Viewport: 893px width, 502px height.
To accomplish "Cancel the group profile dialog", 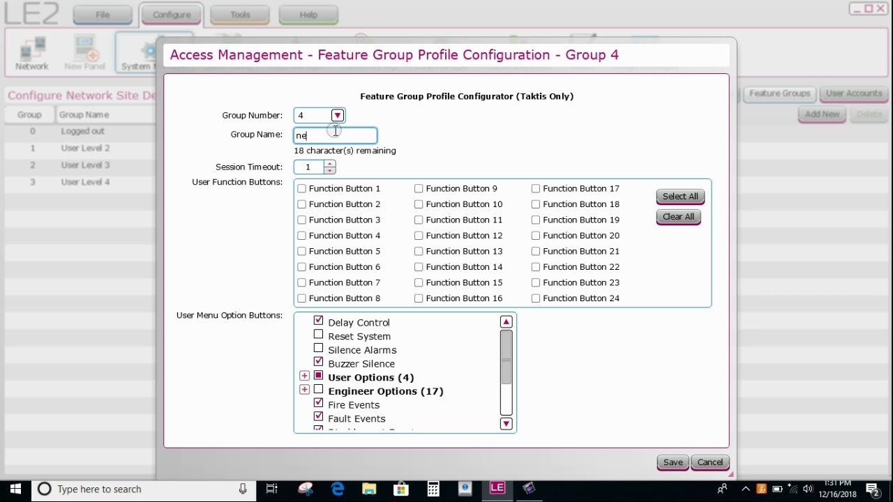I will (710, 462).
